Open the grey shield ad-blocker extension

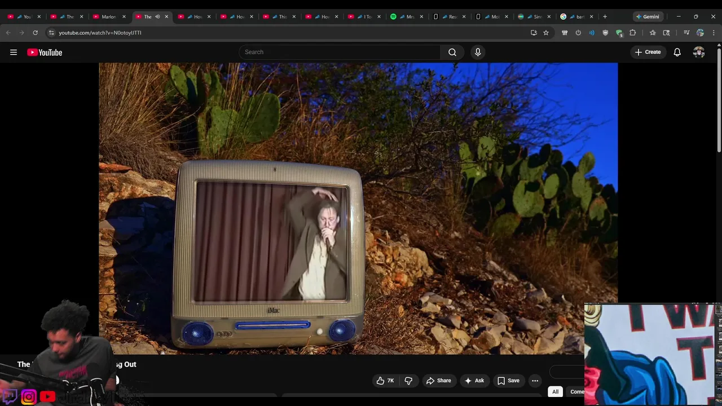coord(605,33)
